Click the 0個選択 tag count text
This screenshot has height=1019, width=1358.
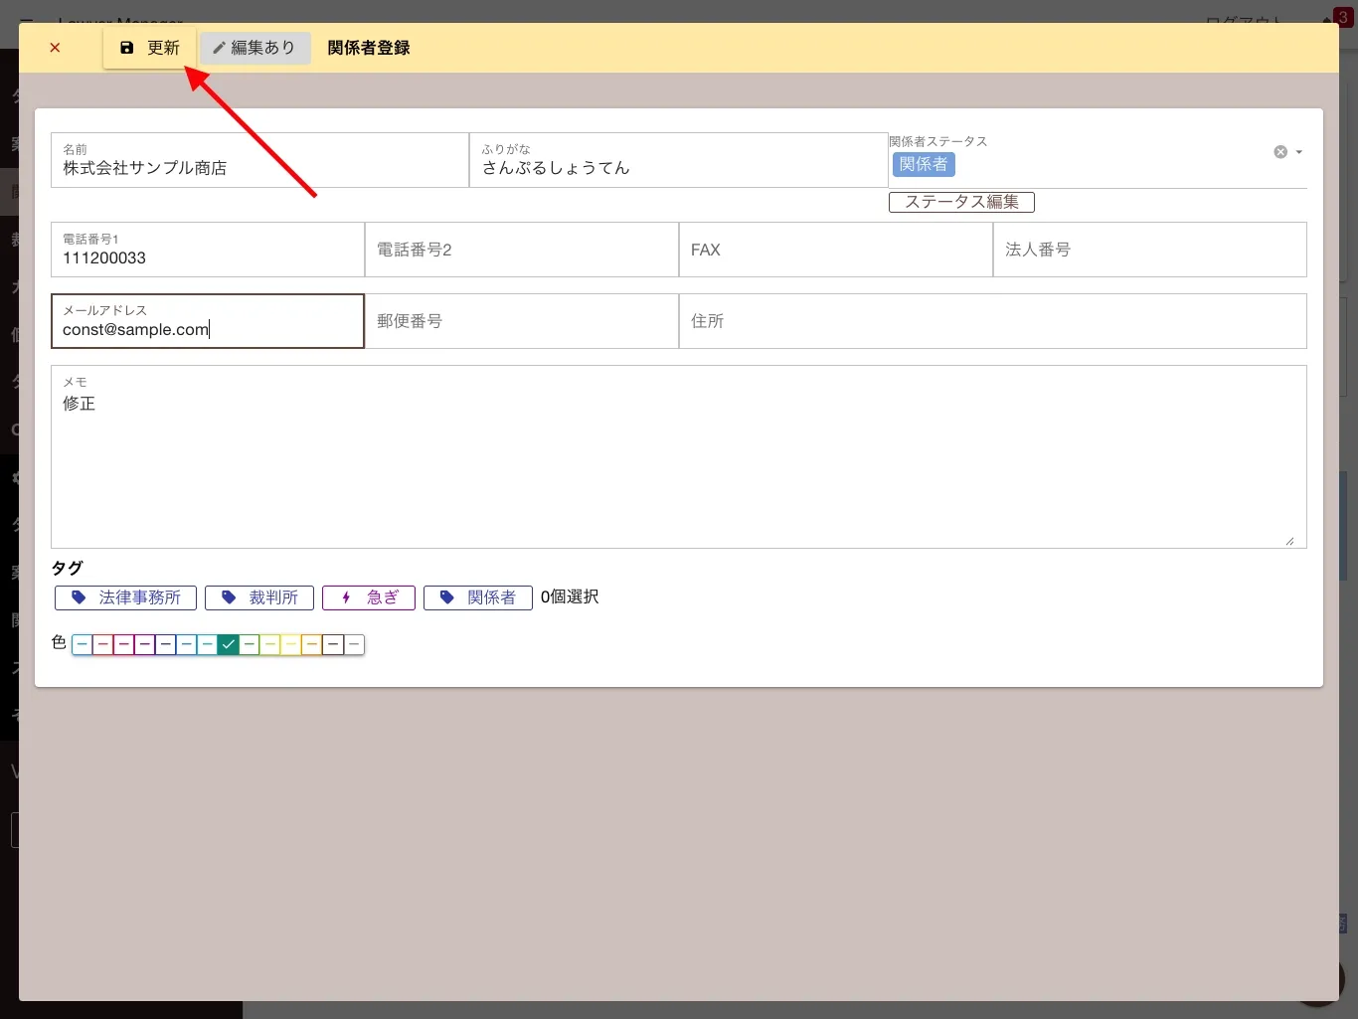570,597
